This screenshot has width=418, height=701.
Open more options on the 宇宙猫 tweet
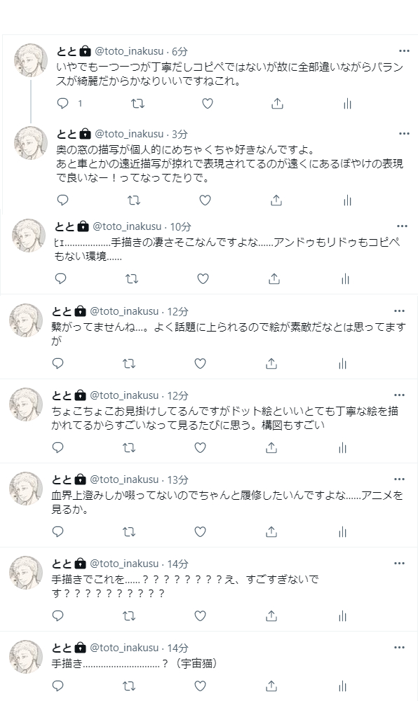399,647
